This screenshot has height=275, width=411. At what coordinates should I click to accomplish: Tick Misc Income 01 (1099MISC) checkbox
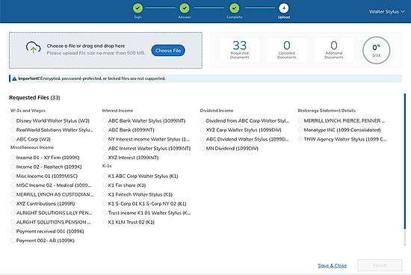(13, 176)
